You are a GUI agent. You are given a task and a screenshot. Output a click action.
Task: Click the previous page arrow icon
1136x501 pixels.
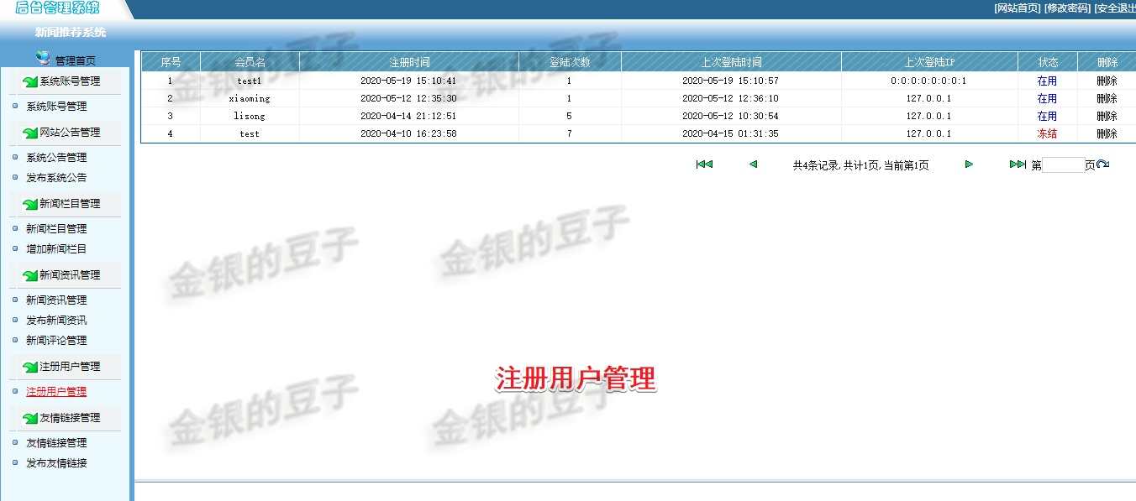click(753, 164)
